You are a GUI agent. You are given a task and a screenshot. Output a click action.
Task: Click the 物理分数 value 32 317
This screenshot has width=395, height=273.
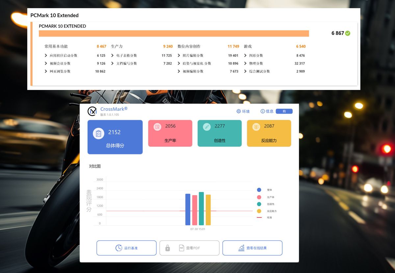point(300,64)
